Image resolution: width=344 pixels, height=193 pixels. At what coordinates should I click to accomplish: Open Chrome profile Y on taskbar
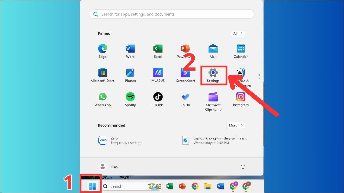(x=233, y=186)
